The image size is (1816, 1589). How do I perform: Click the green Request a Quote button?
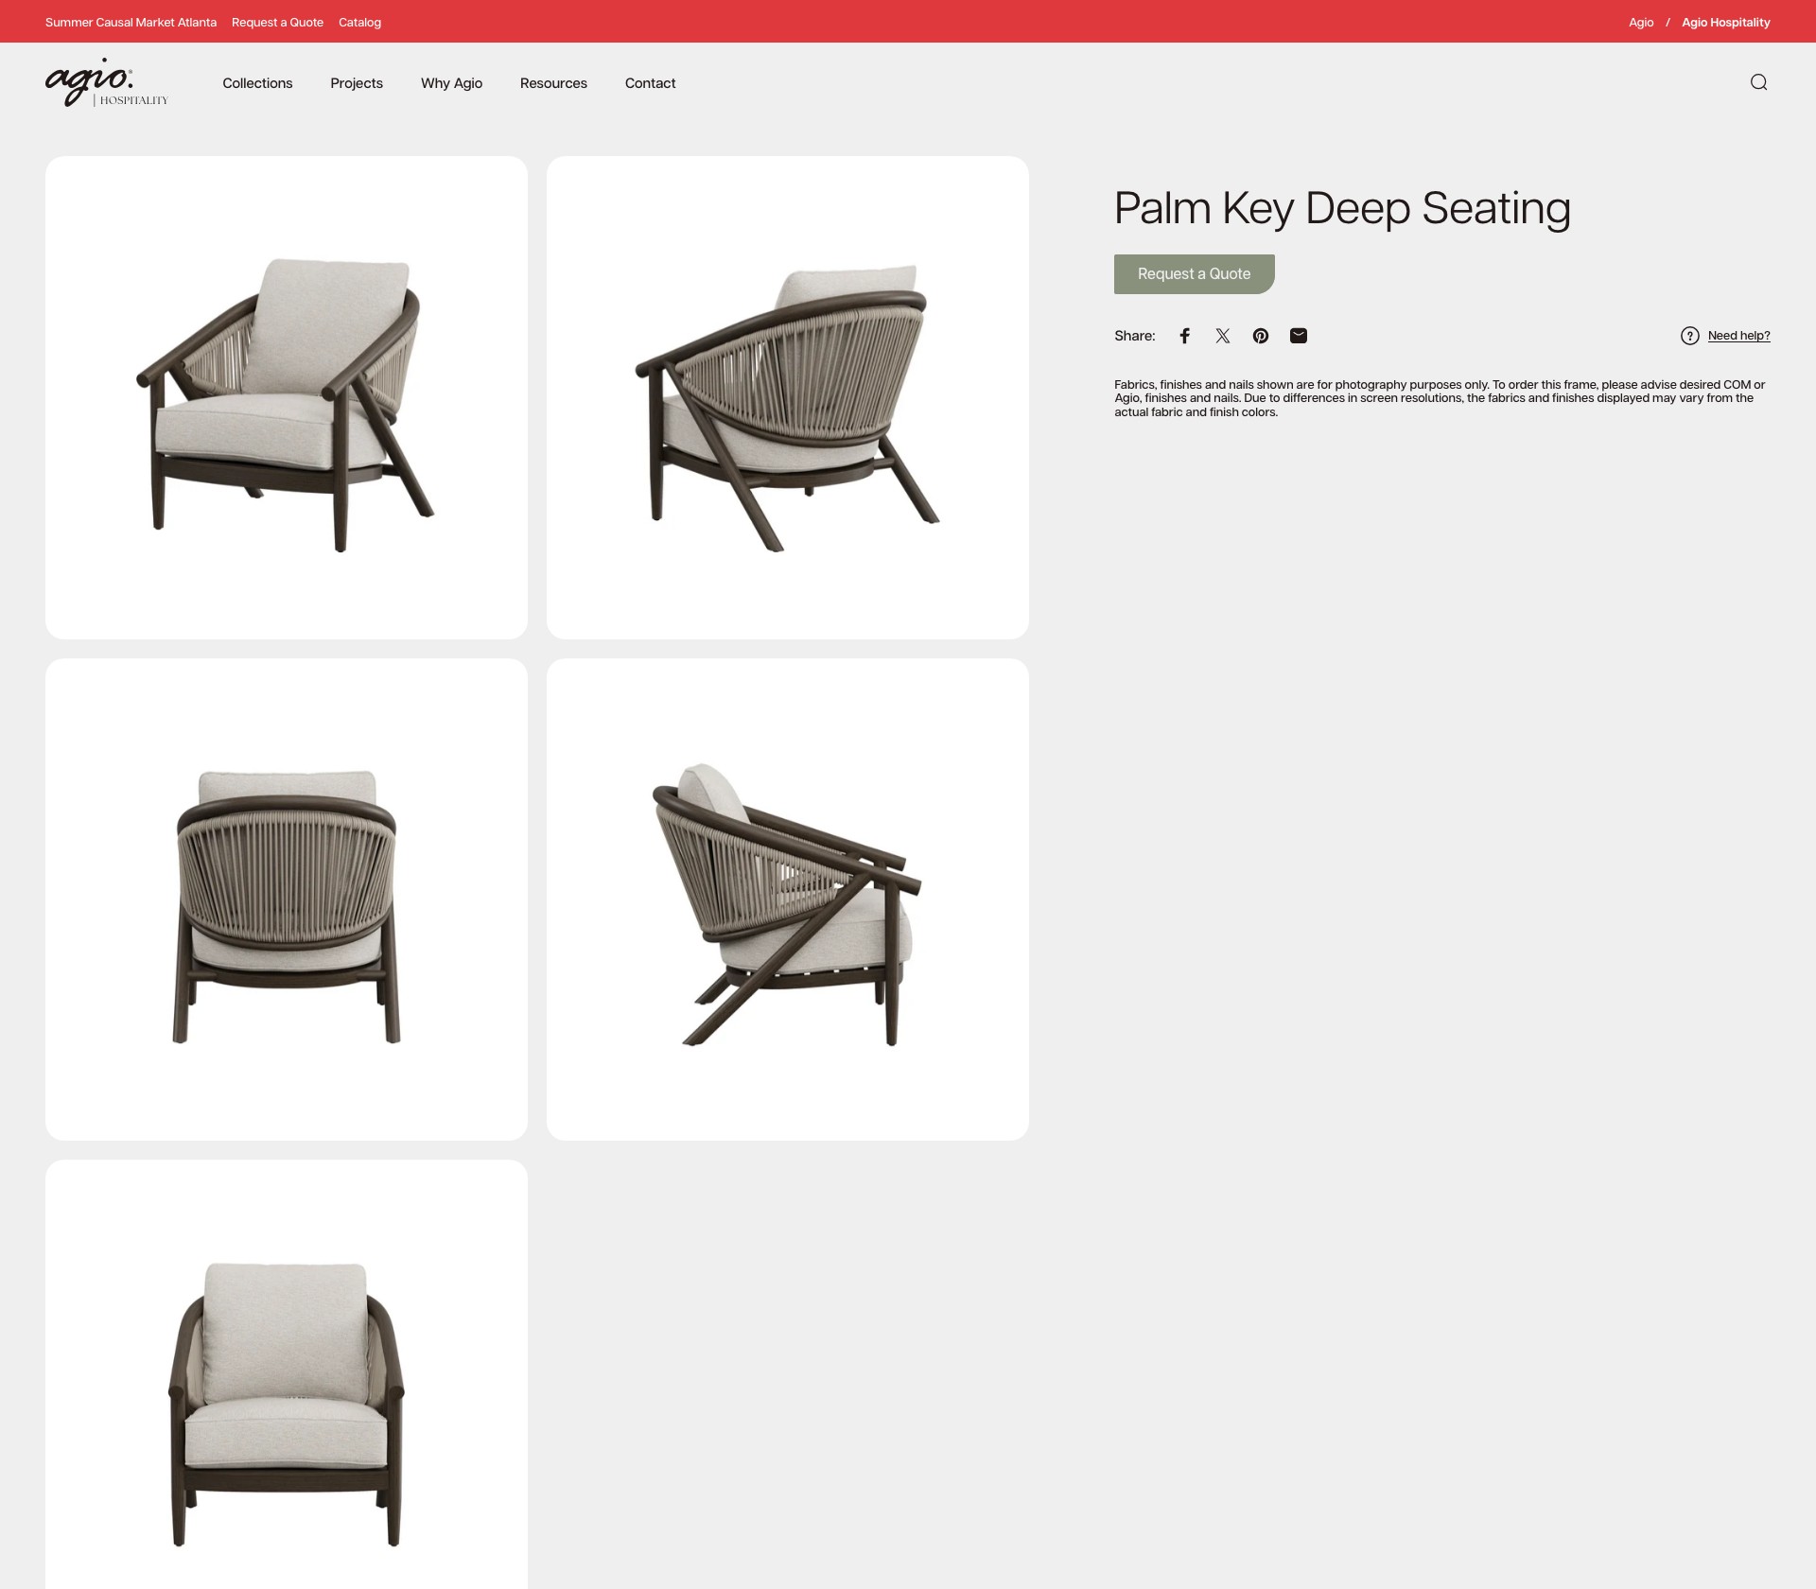pos(1194,274)
